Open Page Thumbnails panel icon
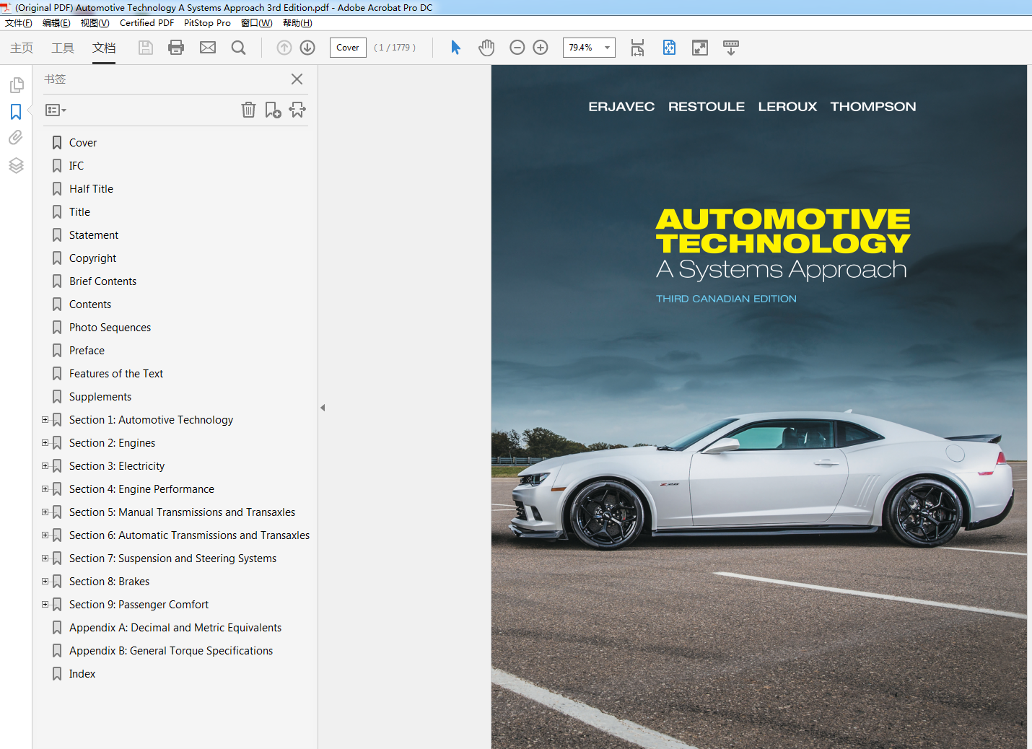Screen dimensions: 1032x749 [x=16, y=85]
